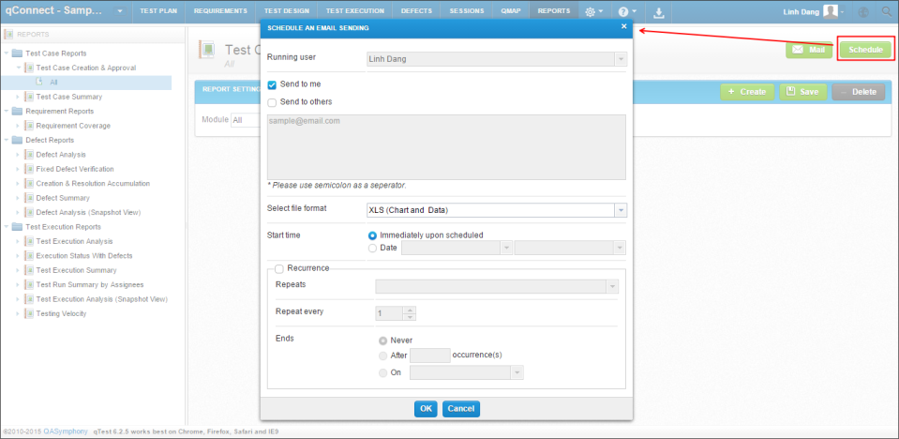Image resolution: width=899 pixels, height=439 pixels.
Task: Click the Cancel button
Action: click(460, 408)
